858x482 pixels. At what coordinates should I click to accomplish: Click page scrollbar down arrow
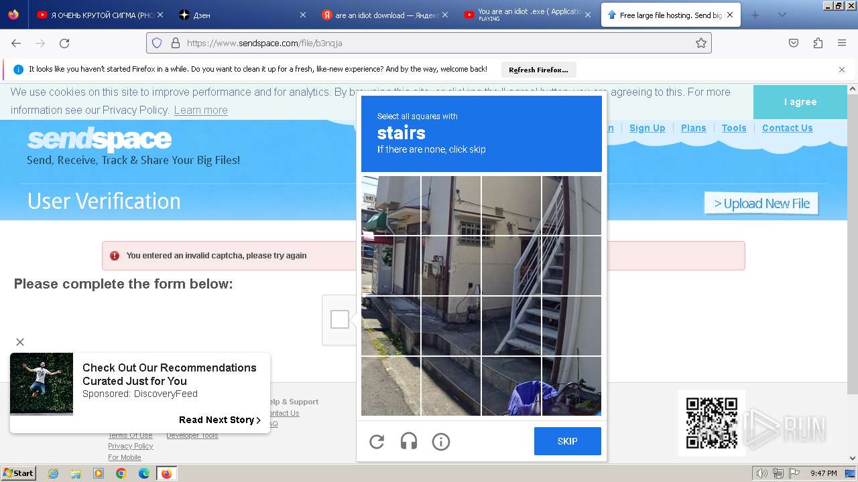coord(853,458)
